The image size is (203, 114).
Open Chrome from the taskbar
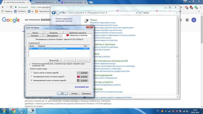point(13,111)
